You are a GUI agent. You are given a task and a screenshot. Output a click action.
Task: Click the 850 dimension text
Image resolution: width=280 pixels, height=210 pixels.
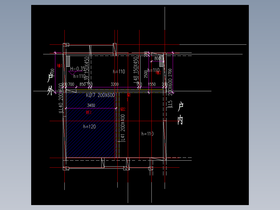pos(83,84)
